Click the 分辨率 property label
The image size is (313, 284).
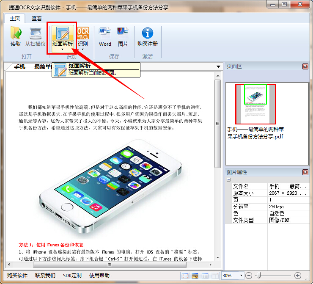[x=241, y=207]
